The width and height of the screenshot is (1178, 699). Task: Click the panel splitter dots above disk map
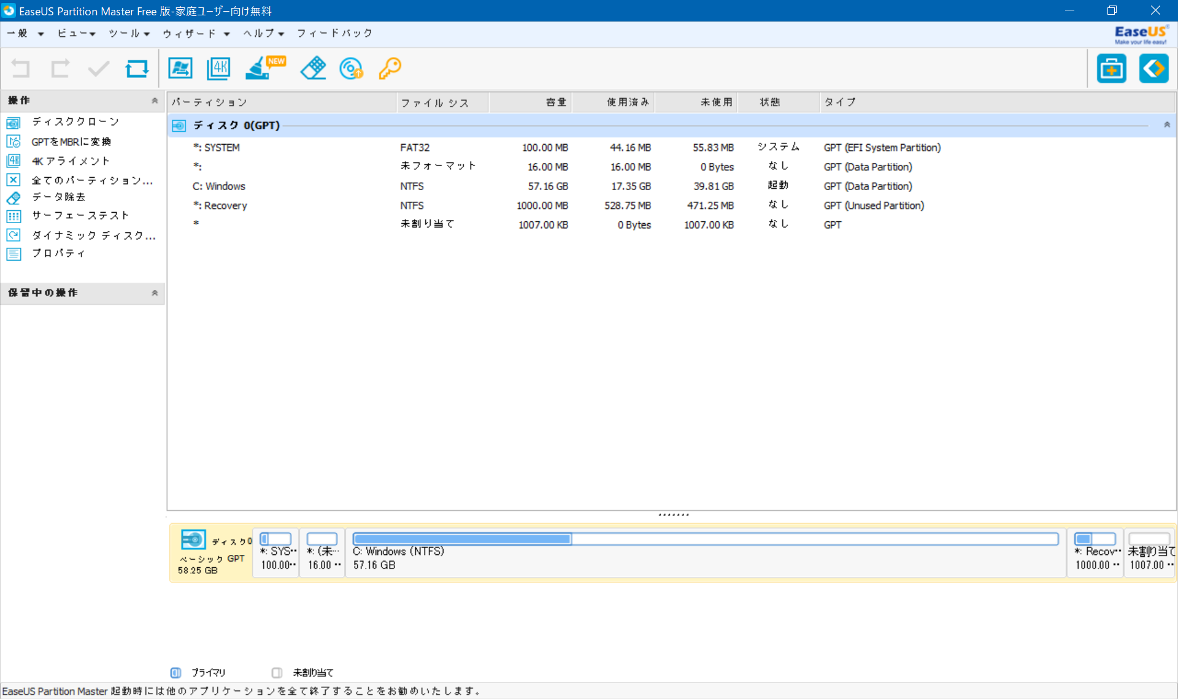673,514
